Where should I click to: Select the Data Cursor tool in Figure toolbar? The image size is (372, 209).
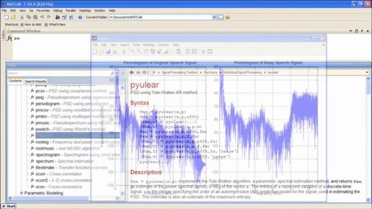click(x=159, y=52)
